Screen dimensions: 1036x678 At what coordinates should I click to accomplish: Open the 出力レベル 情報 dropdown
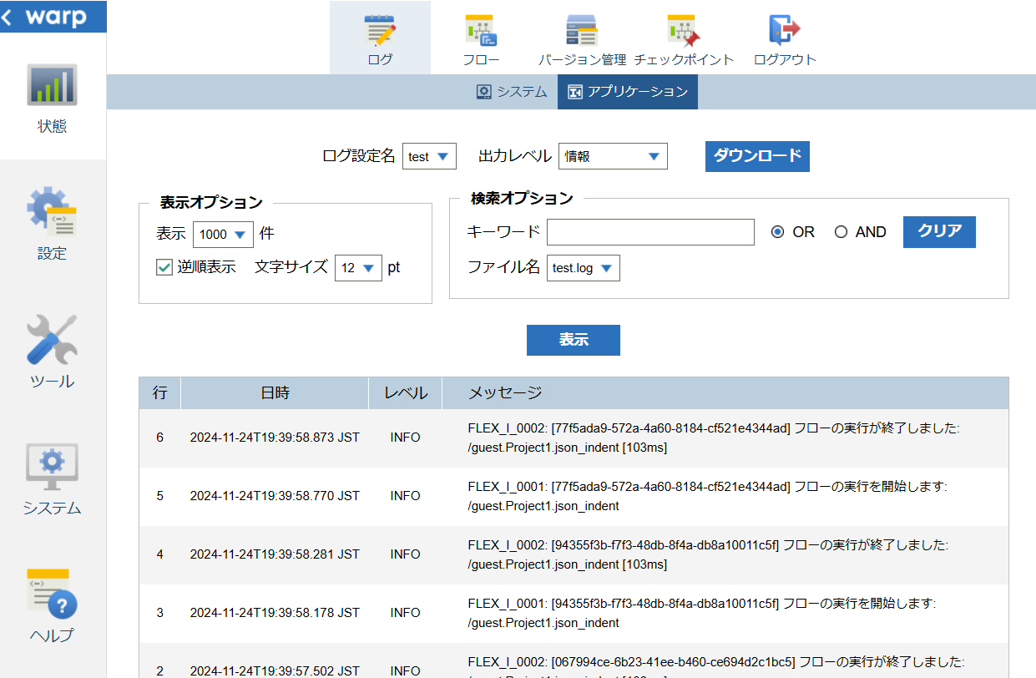click(613, 156)
